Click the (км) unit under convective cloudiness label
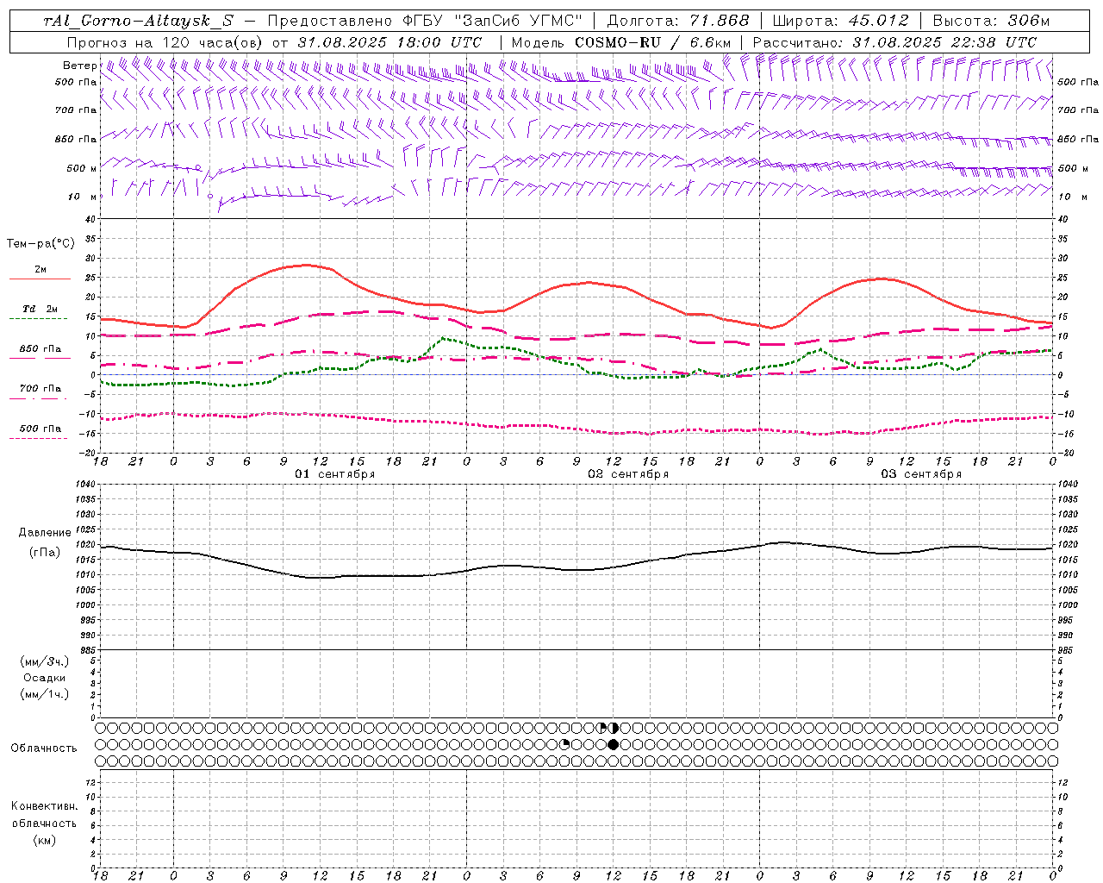The height and width of the screenshot is (883, 1103). click(x=45, y=840)
